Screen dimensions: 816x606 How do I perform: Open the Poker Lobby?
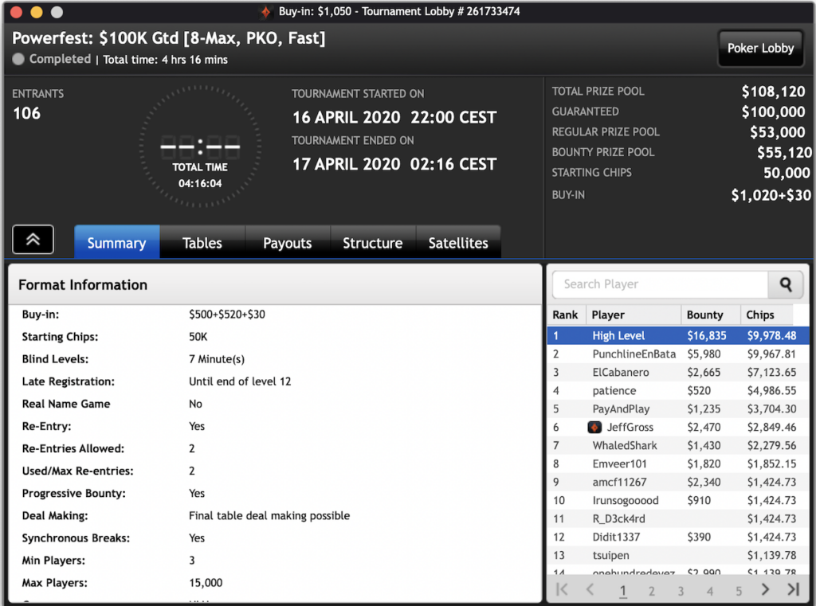[x=760, y=48]
